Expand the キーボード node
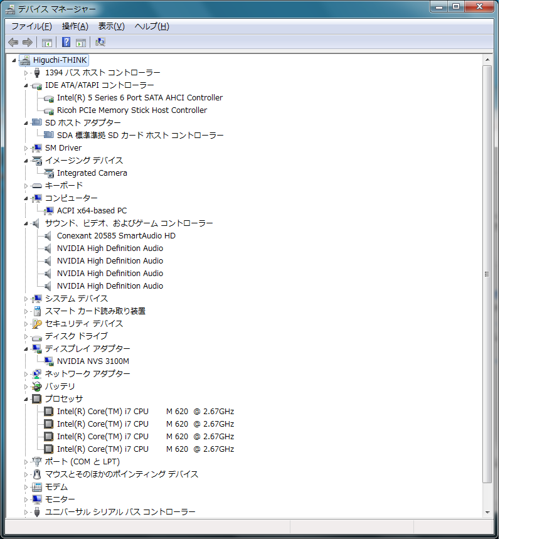 click(26, 186)
